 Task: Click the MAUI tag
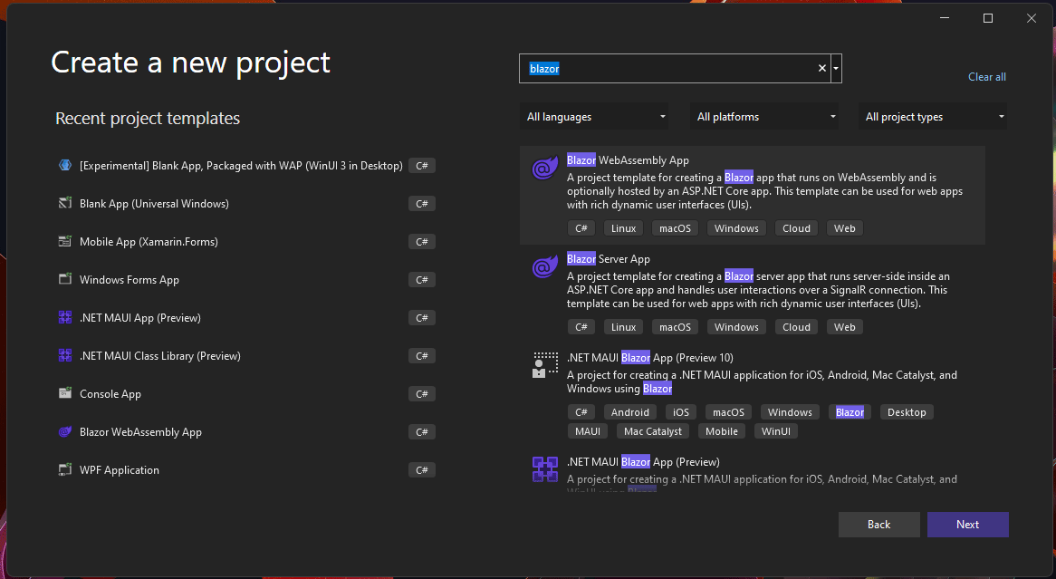(587, 431)
